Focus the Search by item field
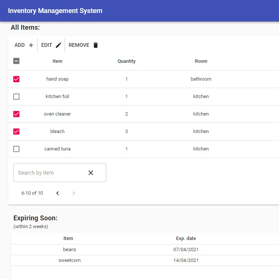Image resolution: width=279 pixels, height=279 pixels. [x=60, y=173]
